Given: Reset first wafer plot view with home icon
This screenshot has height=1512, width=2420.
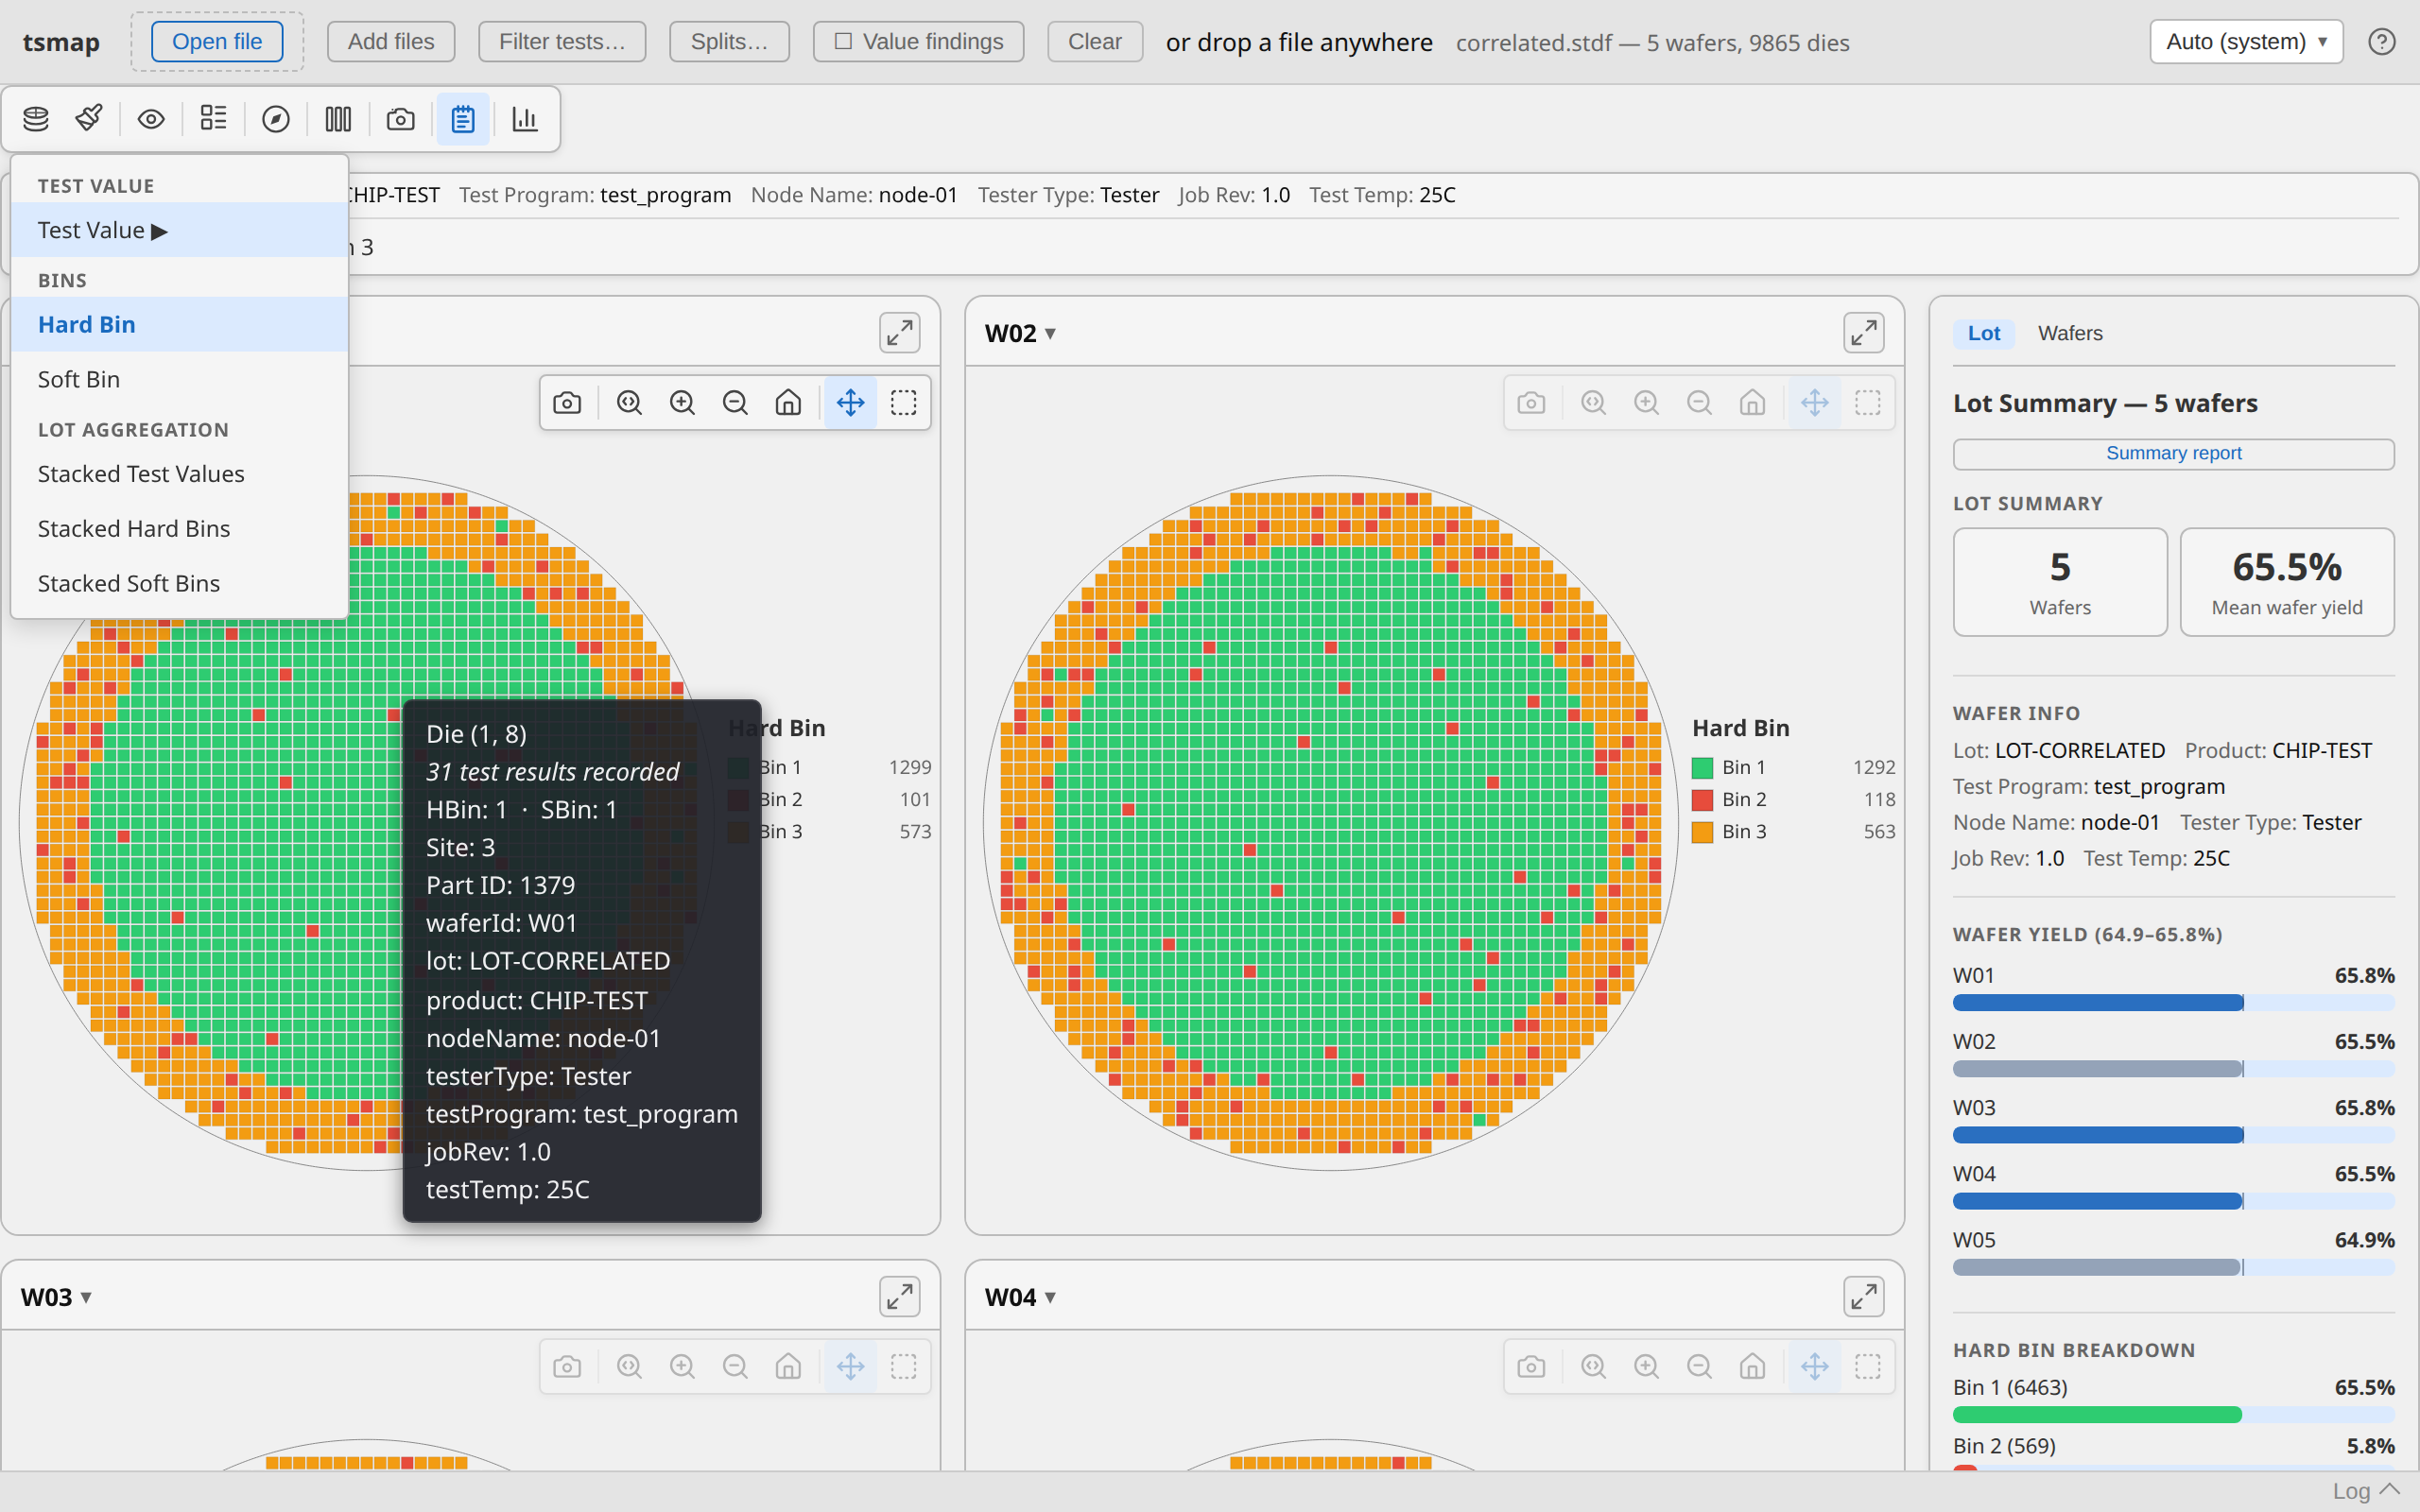Looking at the screenshot, I should pos(788,403).
